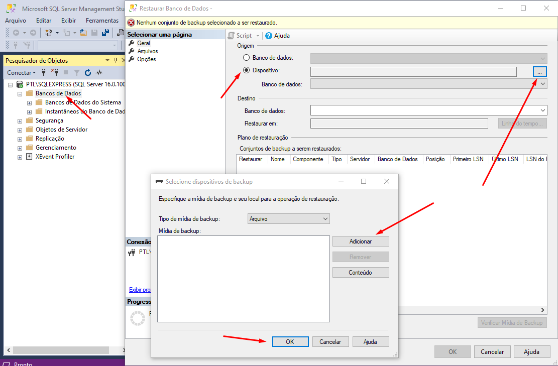Click the forward navigation arrow in SSMS toolbar
The image size is (558, 366).
coord(33,33)
